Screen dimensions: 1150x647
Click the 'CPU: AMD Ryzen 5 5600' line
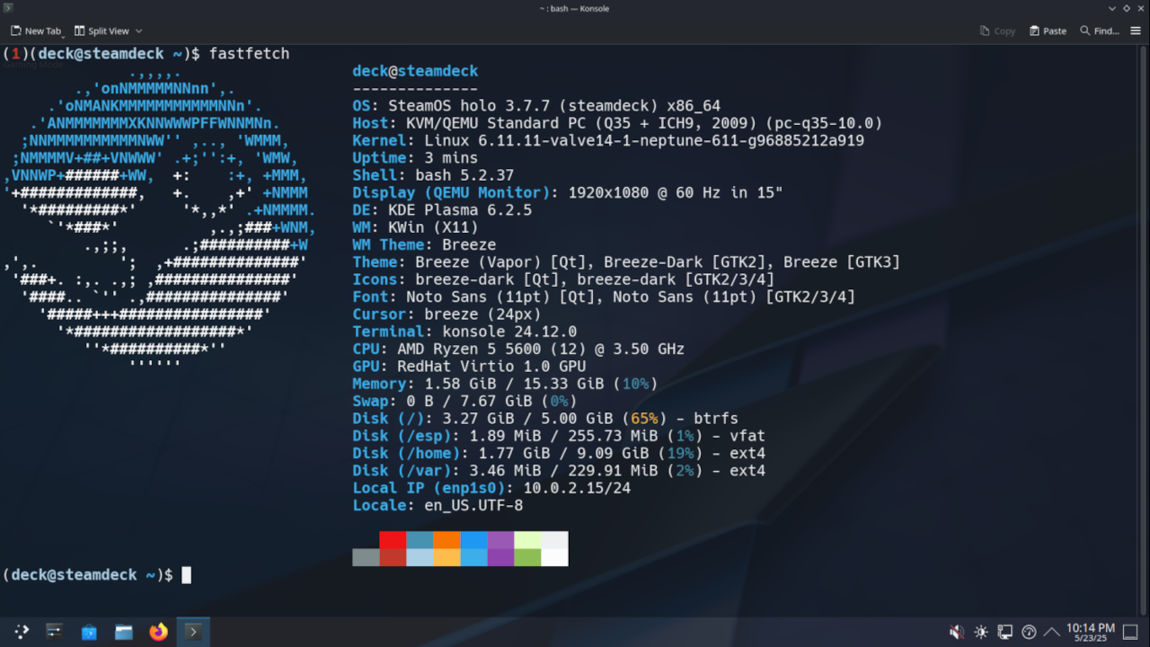coord(518,349)
